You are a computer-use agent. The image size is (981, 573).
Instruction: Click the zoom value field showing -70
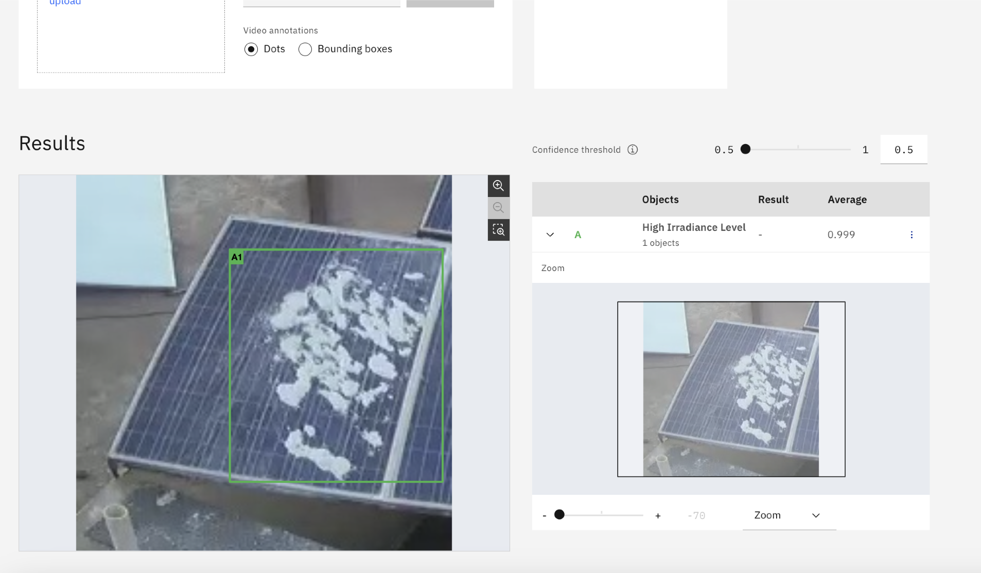[696, 515]
